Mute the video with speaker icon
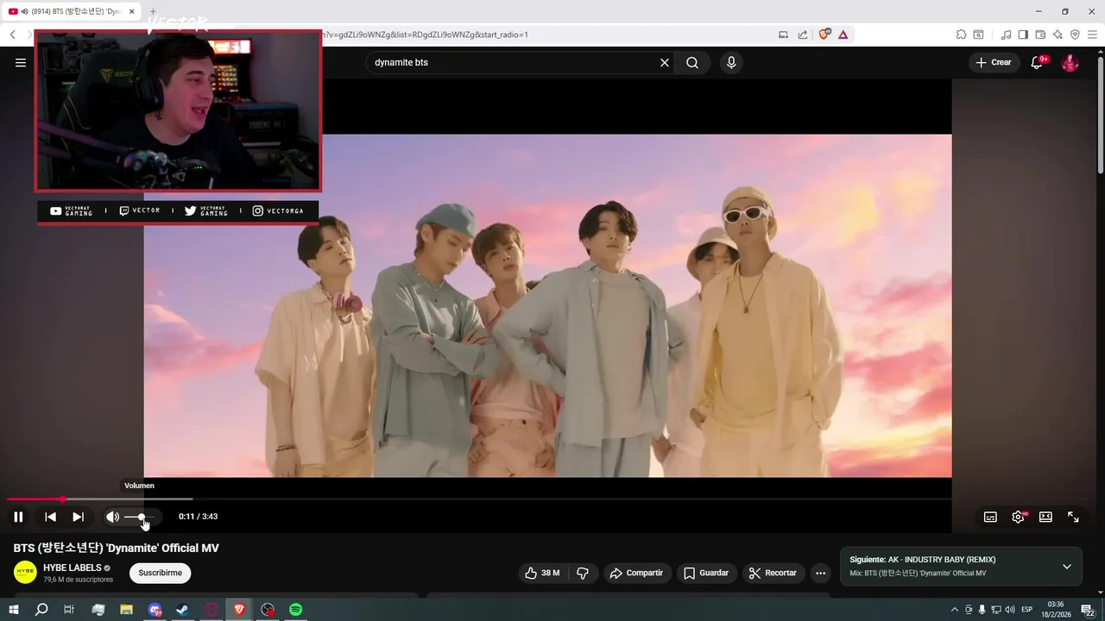 tap(112, 517)
